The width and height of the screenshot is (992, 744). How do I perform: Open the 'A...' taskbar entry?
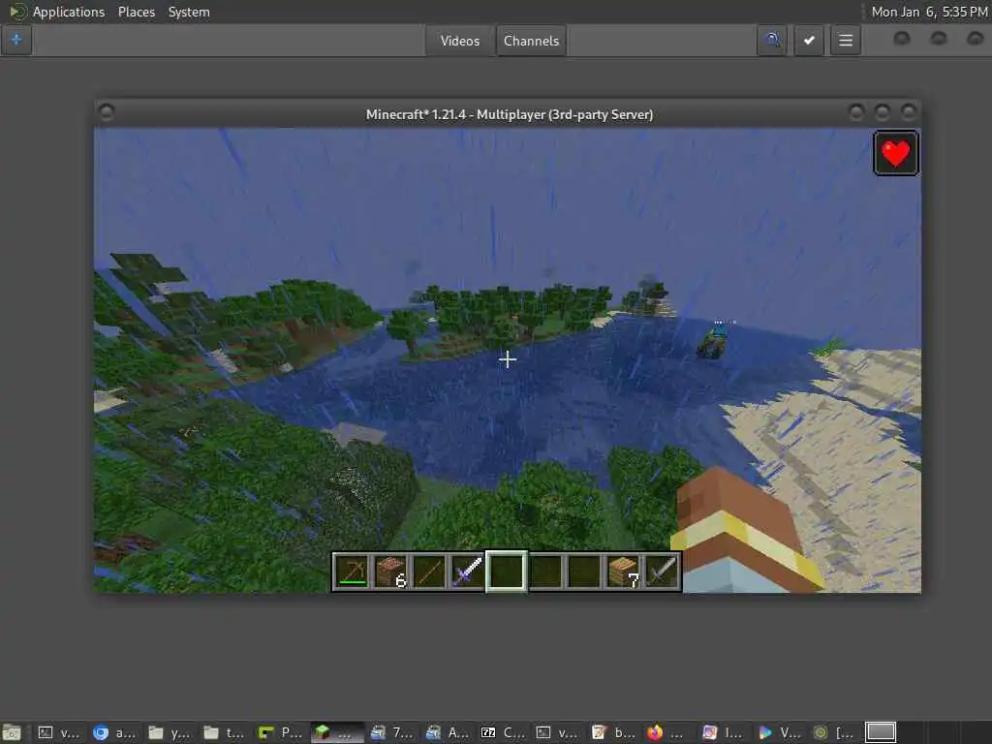tap(448, 732)
